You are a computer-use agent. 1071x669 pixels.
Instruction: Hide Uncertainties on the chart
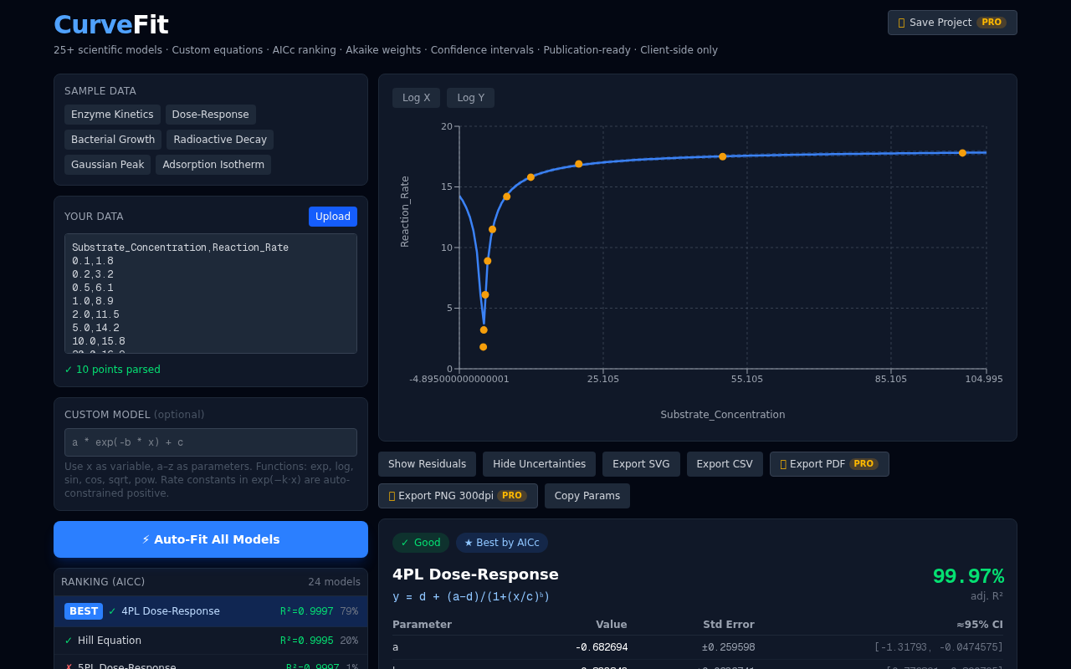click(x=539, y=463)
